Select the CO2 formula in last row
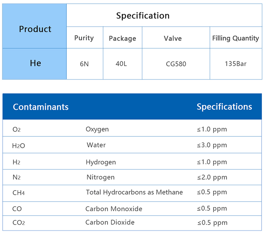 tap(19, 223)
